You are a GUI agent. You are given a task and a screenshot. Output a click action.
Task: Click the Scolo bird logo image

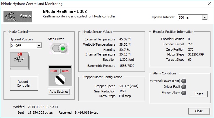pos(17,17)
